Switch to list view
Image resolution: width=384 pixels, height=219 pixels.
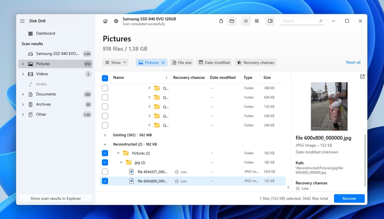click(x=246, y=21)
